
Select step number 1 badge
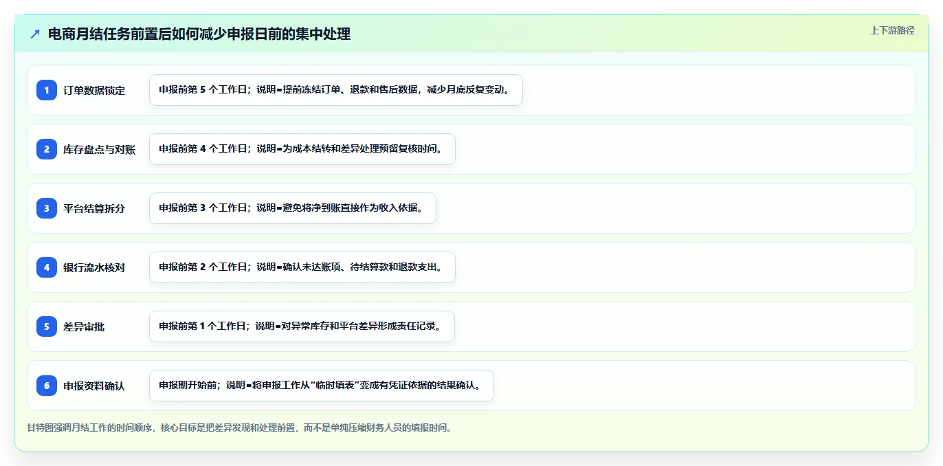coord(47,89)
